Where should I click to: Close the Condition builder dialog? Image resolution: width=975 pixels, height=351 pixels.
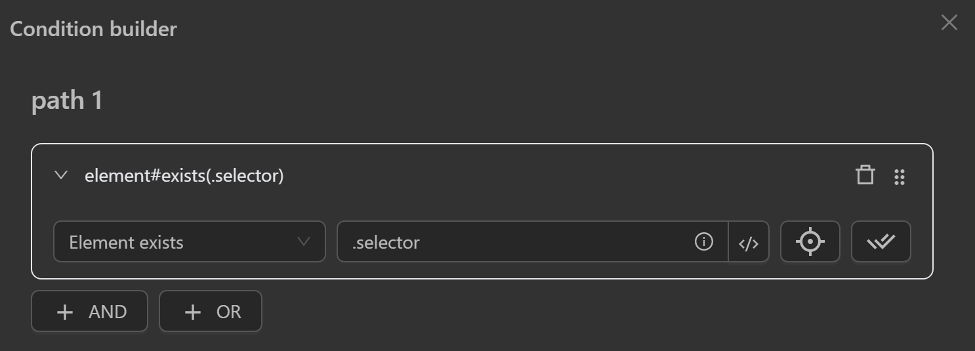pos(949,23)
